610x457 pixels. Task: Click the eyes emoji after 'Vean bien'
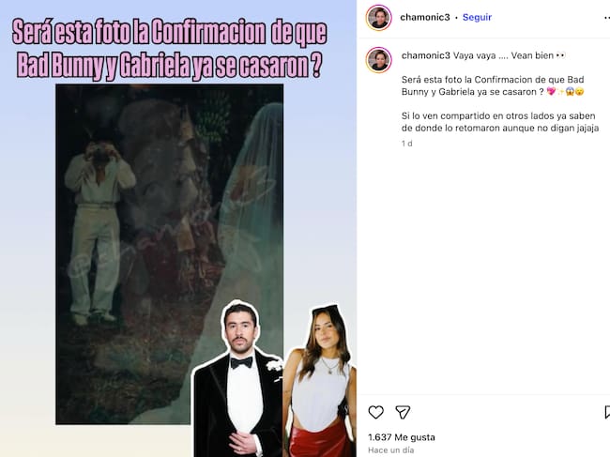tap(560, 55)
